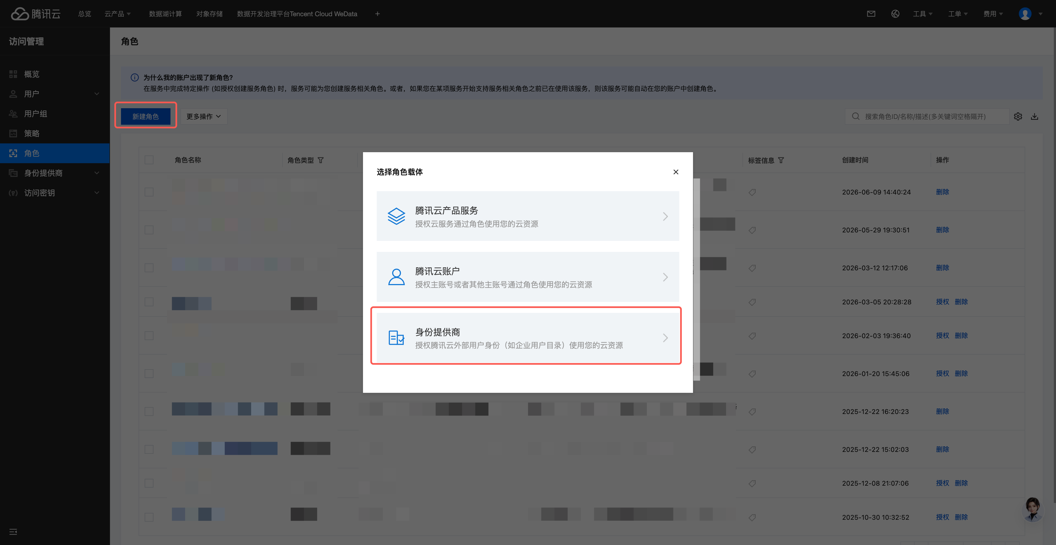Expand the 用户 sidebar submenu

click(55, 94)
